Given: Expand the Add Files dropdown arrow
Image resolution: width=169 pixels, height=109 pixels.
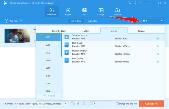Looking at the screenshot, I should click(21, 21).
